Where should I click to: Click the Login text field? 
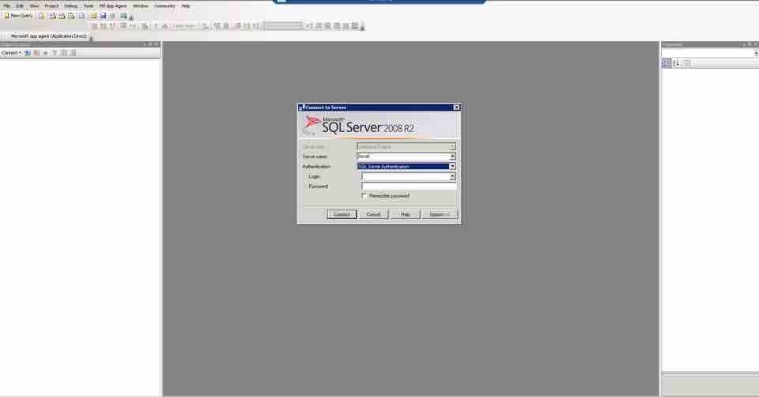[405, 176]
